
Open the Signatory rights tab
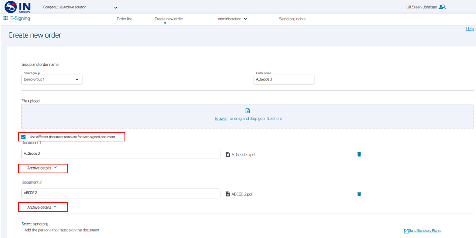[x=292, y=19]
